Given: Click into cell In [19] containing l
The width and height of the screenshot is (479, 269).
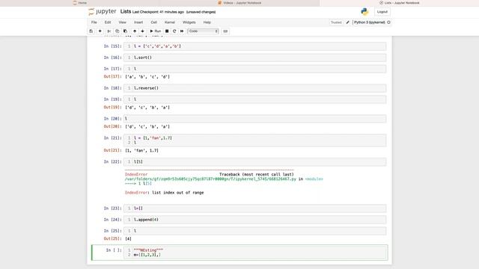Looking at the screenshot, I should coord(254,99).
